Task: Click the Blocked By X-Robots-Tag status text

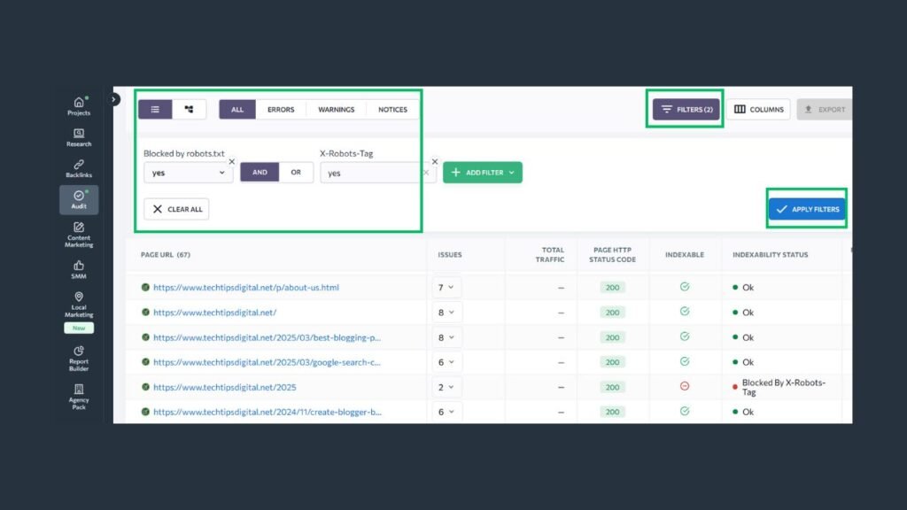Action: [x=783, y=388]
